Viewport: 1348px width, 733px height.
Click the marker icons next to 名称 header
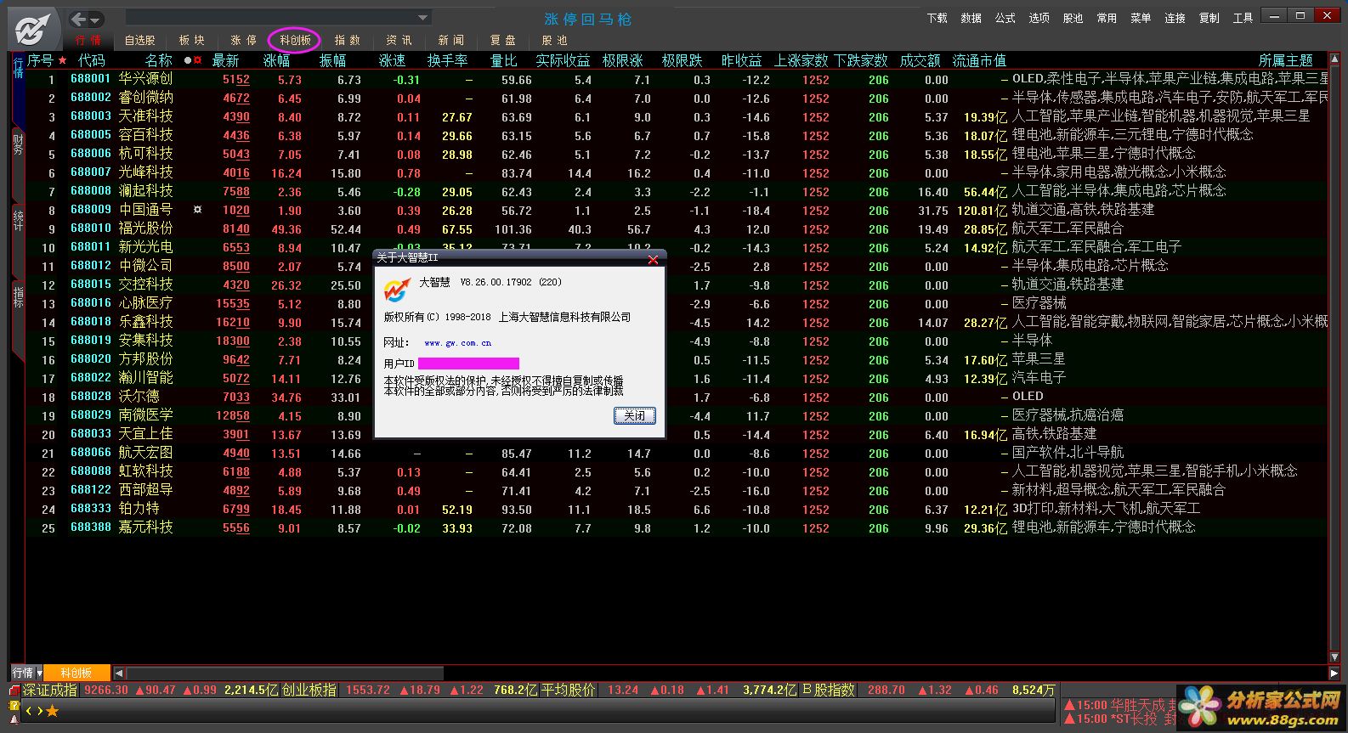click(193, 60)
